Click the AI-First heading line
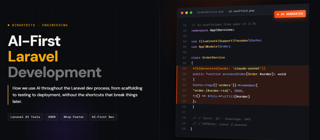Viewport: 320px width, 140px height. coord(34,41)
